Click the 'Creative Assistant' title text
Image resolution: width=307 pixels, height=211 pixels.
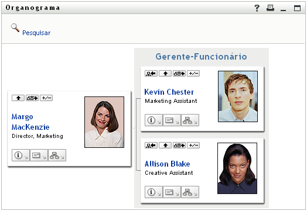coord(169,173)
